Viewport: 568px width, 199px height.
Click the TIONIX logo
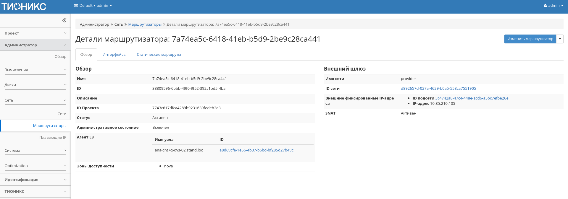tap(24, 6)
